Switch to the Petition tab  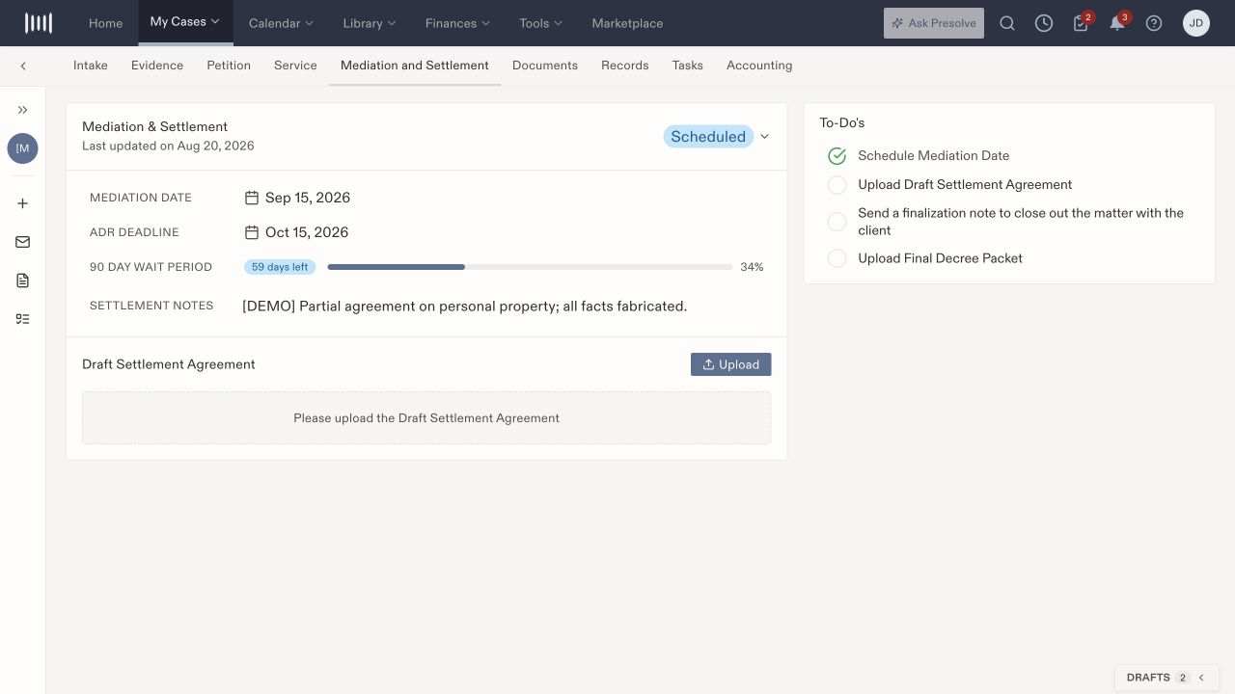click(x=229, y=66)
